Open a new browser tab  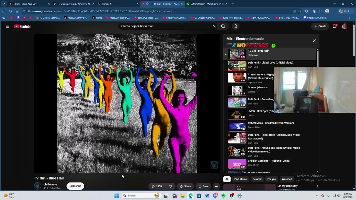pyautogui.click(x=233, y=4)
